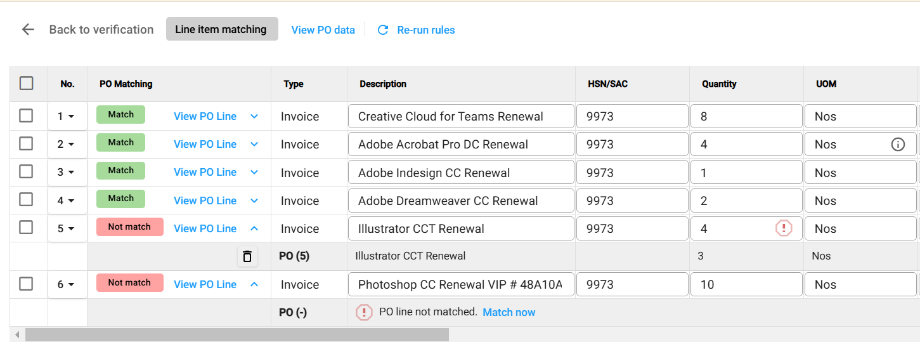Click the Match badge in row 1
This screenshot has width=920, height=342.
point(120,115)
